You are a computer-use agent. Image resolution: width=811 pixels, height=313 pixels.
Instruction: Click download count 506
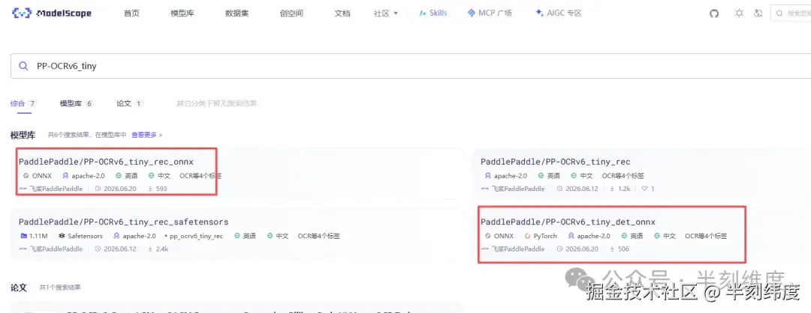(x=620, y=249)
